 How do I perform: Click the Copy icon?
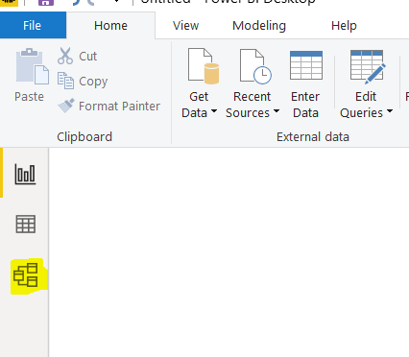(x=65, y=81)
